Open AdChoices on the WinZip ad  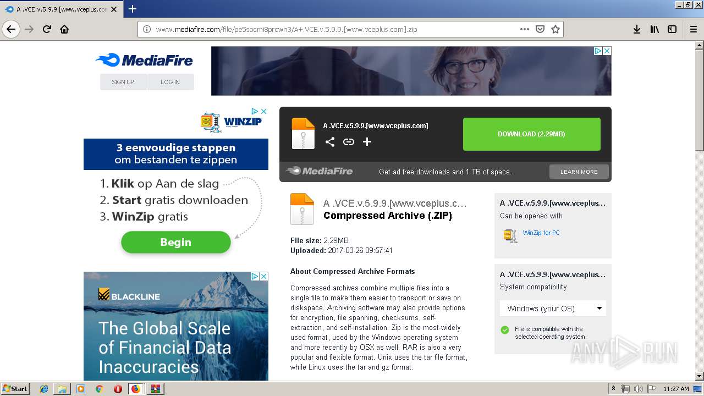pos(255,111)
